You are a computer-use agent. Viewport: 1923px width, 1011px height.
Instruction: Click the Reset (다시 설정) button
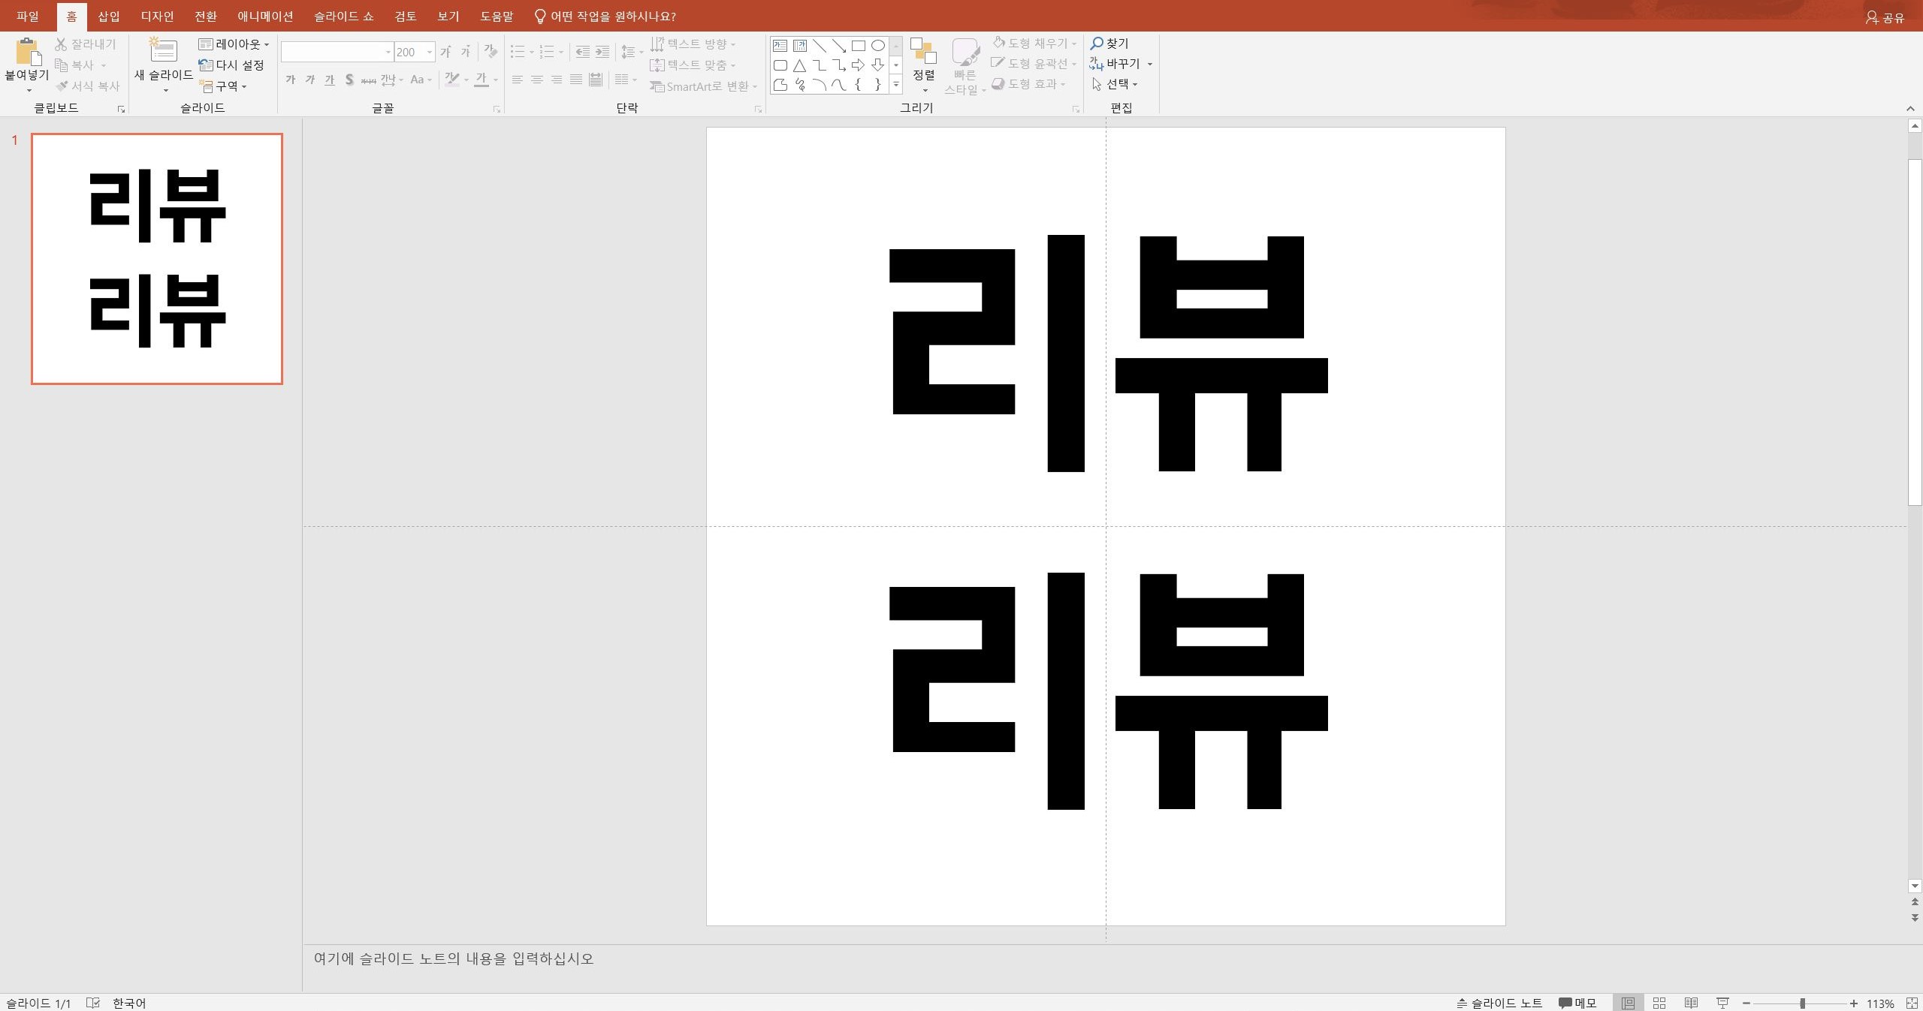(232, 65)
